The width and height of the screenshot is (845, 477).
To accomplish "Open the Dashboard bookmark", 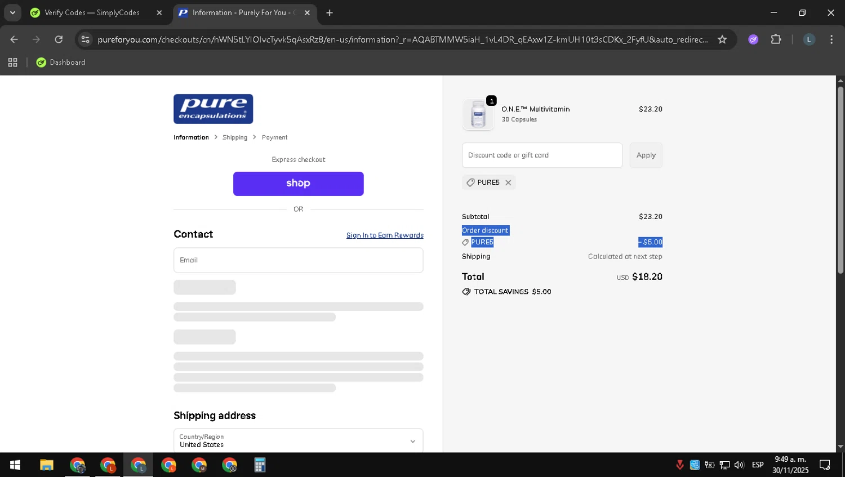I will pyautogui.click(x=61, y=63).
